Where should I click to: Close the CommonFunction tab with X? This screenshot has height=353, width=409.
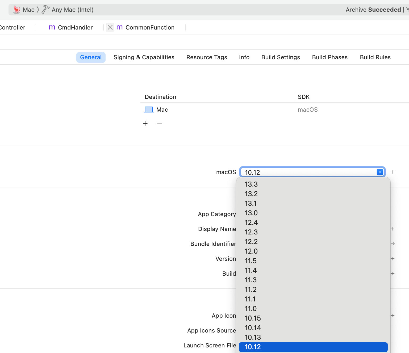click(110, 27)
